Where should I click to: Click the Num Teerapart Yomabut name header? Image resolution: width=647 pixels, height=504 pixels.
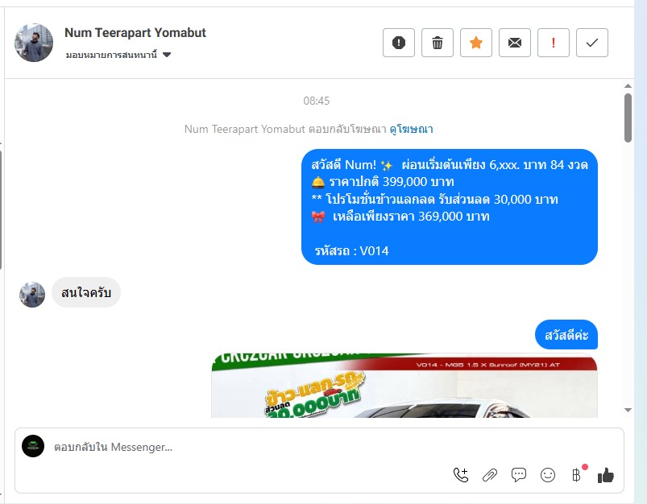click(x=135, y=32)
